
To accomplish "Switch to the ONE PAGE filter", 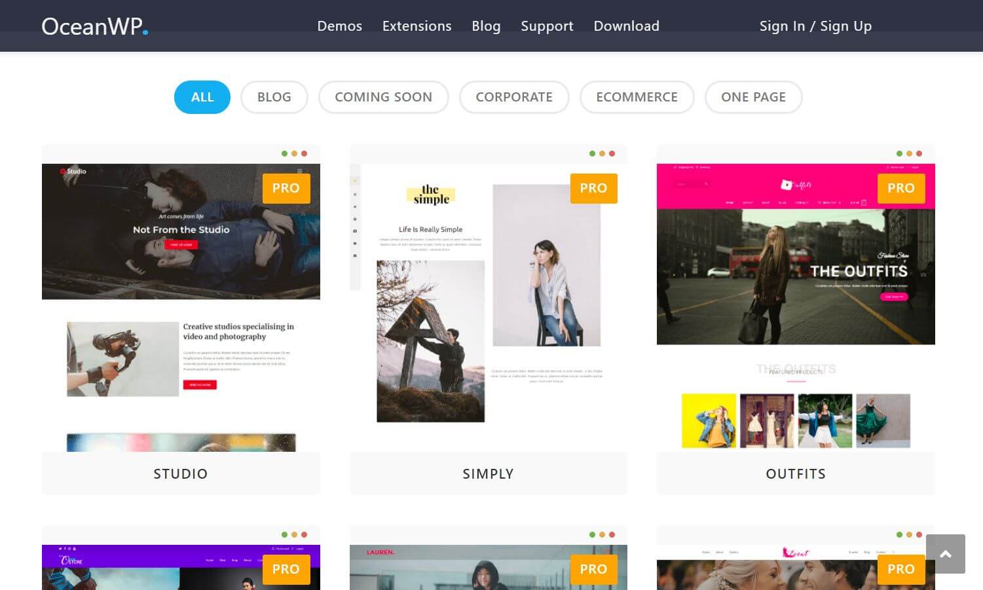I will [753, 97].
